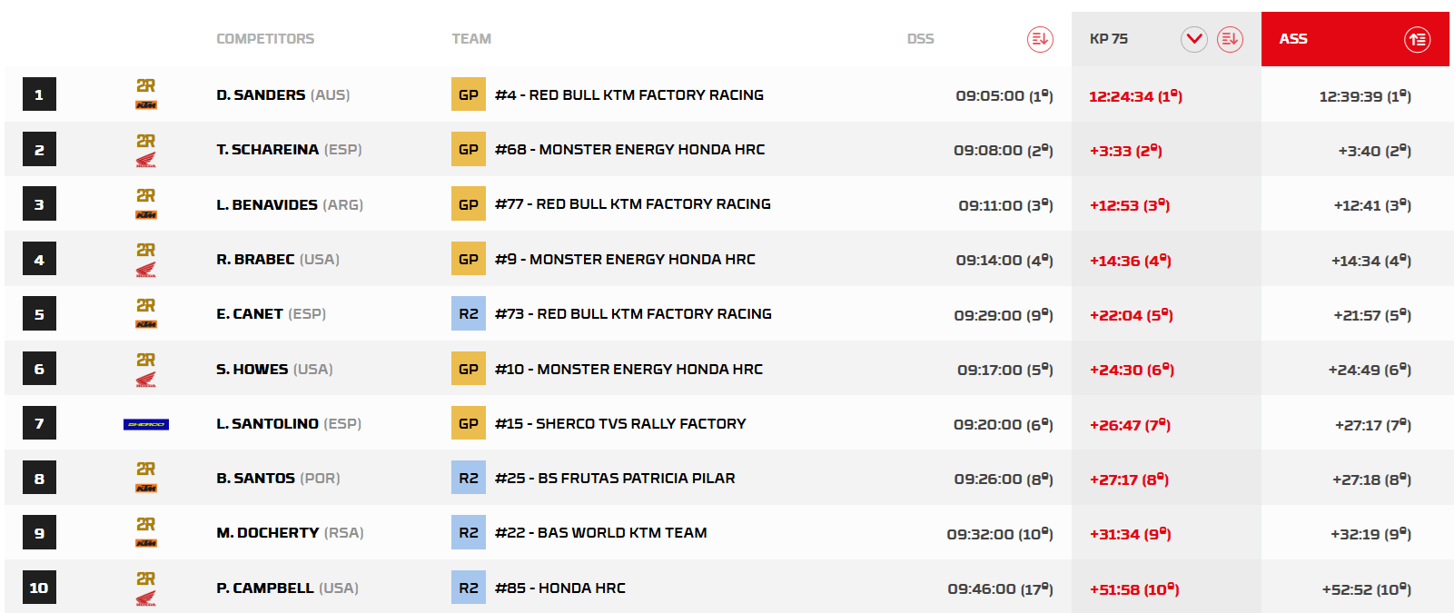The height and width of the screenshot is (613, 1454).
Task: Click the GP class badge for #68 team
Action: [469, 149]
